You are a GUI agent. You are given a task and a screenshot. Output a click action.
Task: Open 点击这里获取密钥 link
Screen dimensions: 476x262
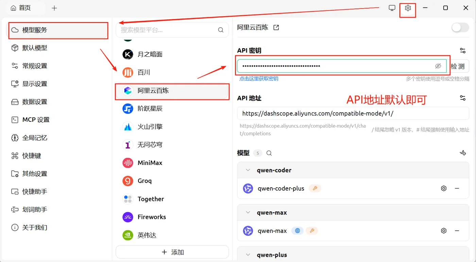point(259,79)
